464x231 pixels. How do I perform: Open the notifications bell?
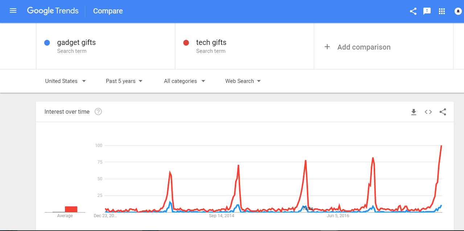pyautogui.click(x=458, y=11)
